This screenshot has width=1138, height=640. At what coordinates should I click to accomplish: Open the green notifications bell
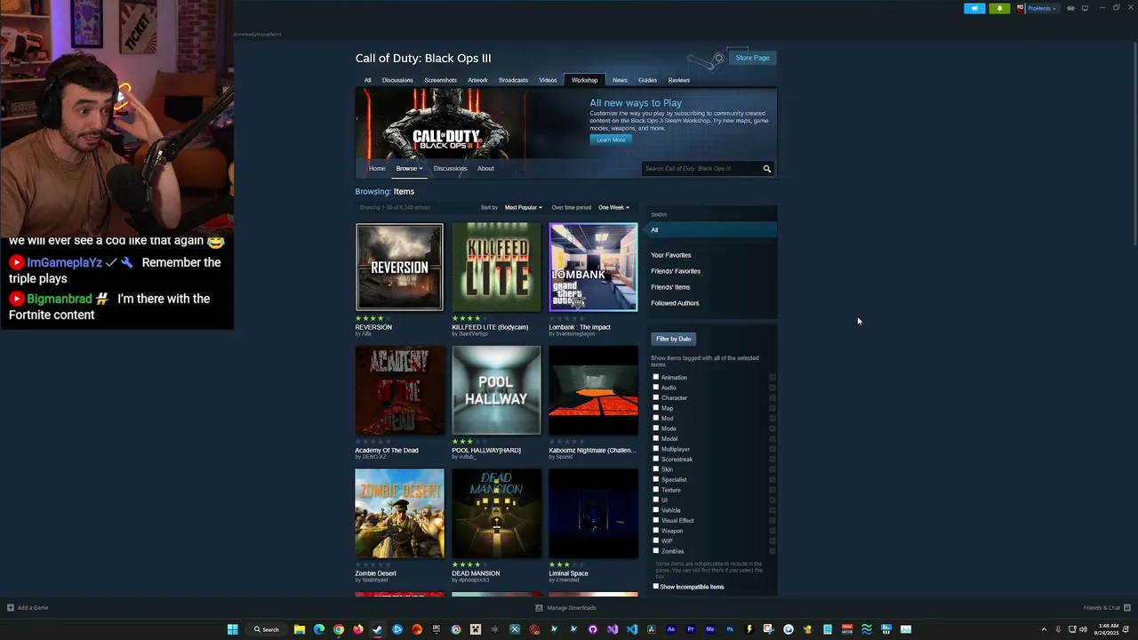[x=999, y=8]
